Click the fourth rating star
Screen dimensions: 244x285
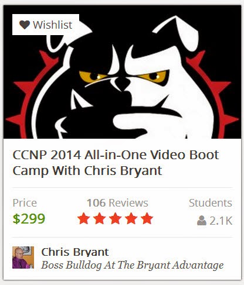tap(131, 218)
